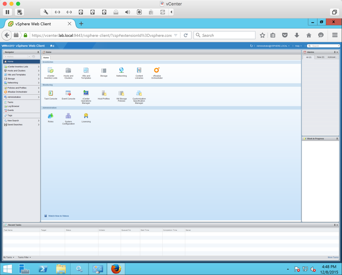Open the Content Libraries icon
The width and height of the screenshot is (342, 275).
[139, 71]
